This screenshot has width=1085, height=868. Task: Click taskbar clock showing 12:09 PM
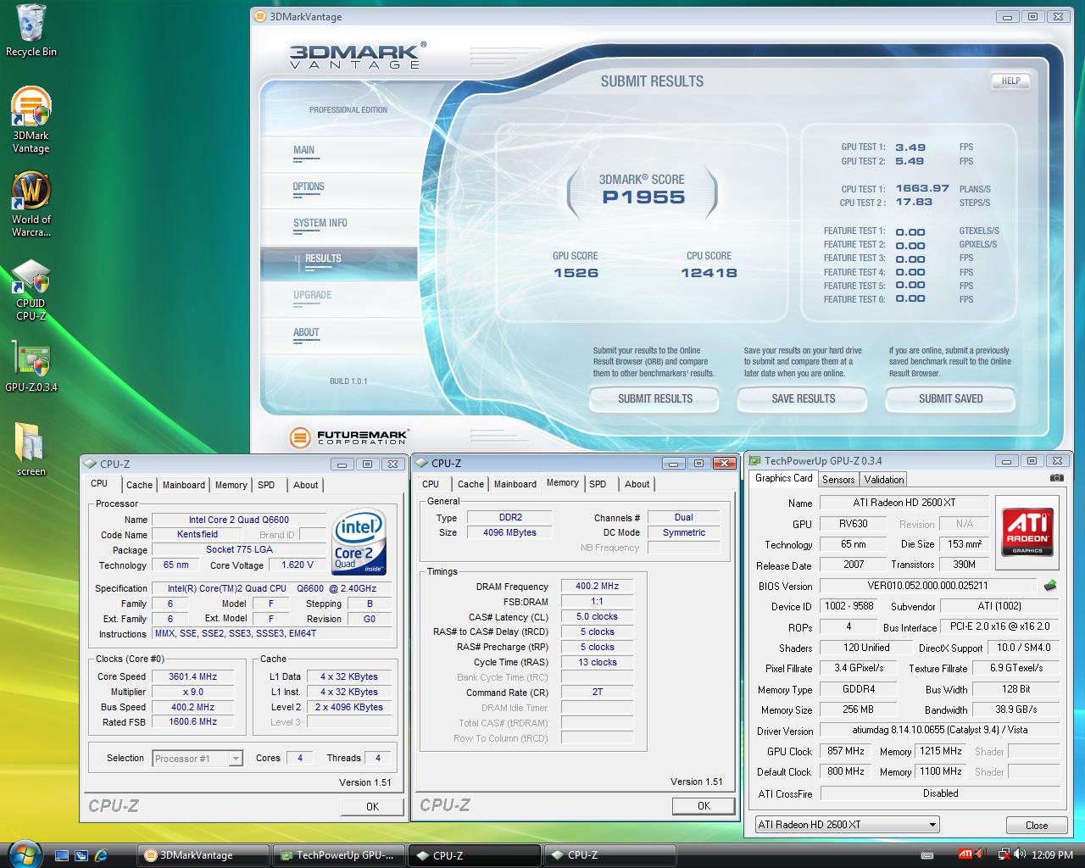point(1053,855)
